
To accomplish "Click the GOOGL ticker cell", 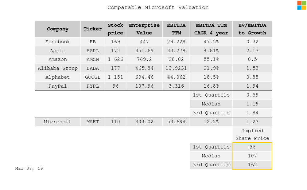I will (x=93, y=77).
